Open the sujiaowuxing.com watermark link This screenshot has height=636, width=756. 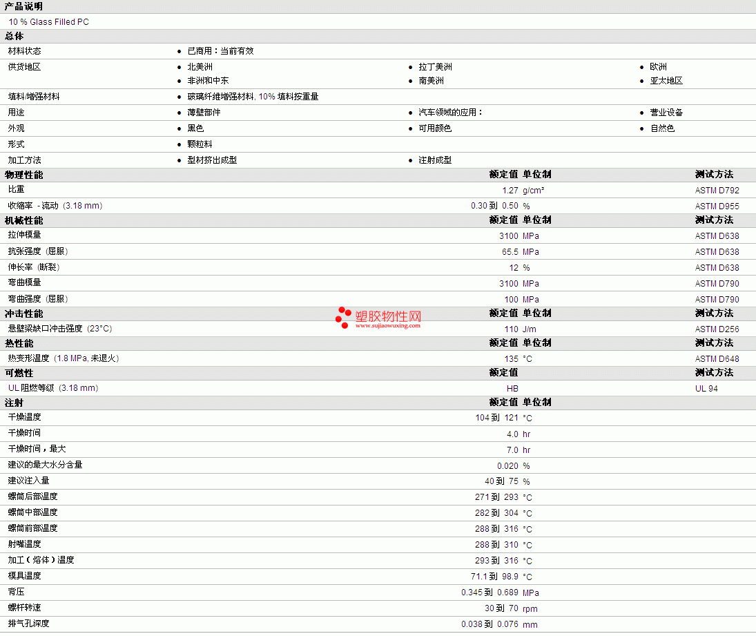(x=388, y=326)
